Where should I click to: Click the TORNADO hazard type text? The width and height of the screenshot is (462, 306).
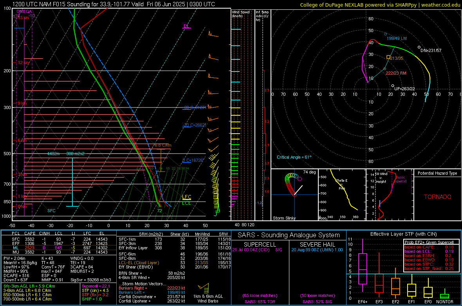438,197
